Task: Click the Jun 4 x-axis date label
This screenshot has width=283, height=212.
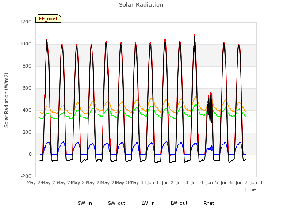Action: (x=197, y=182)
